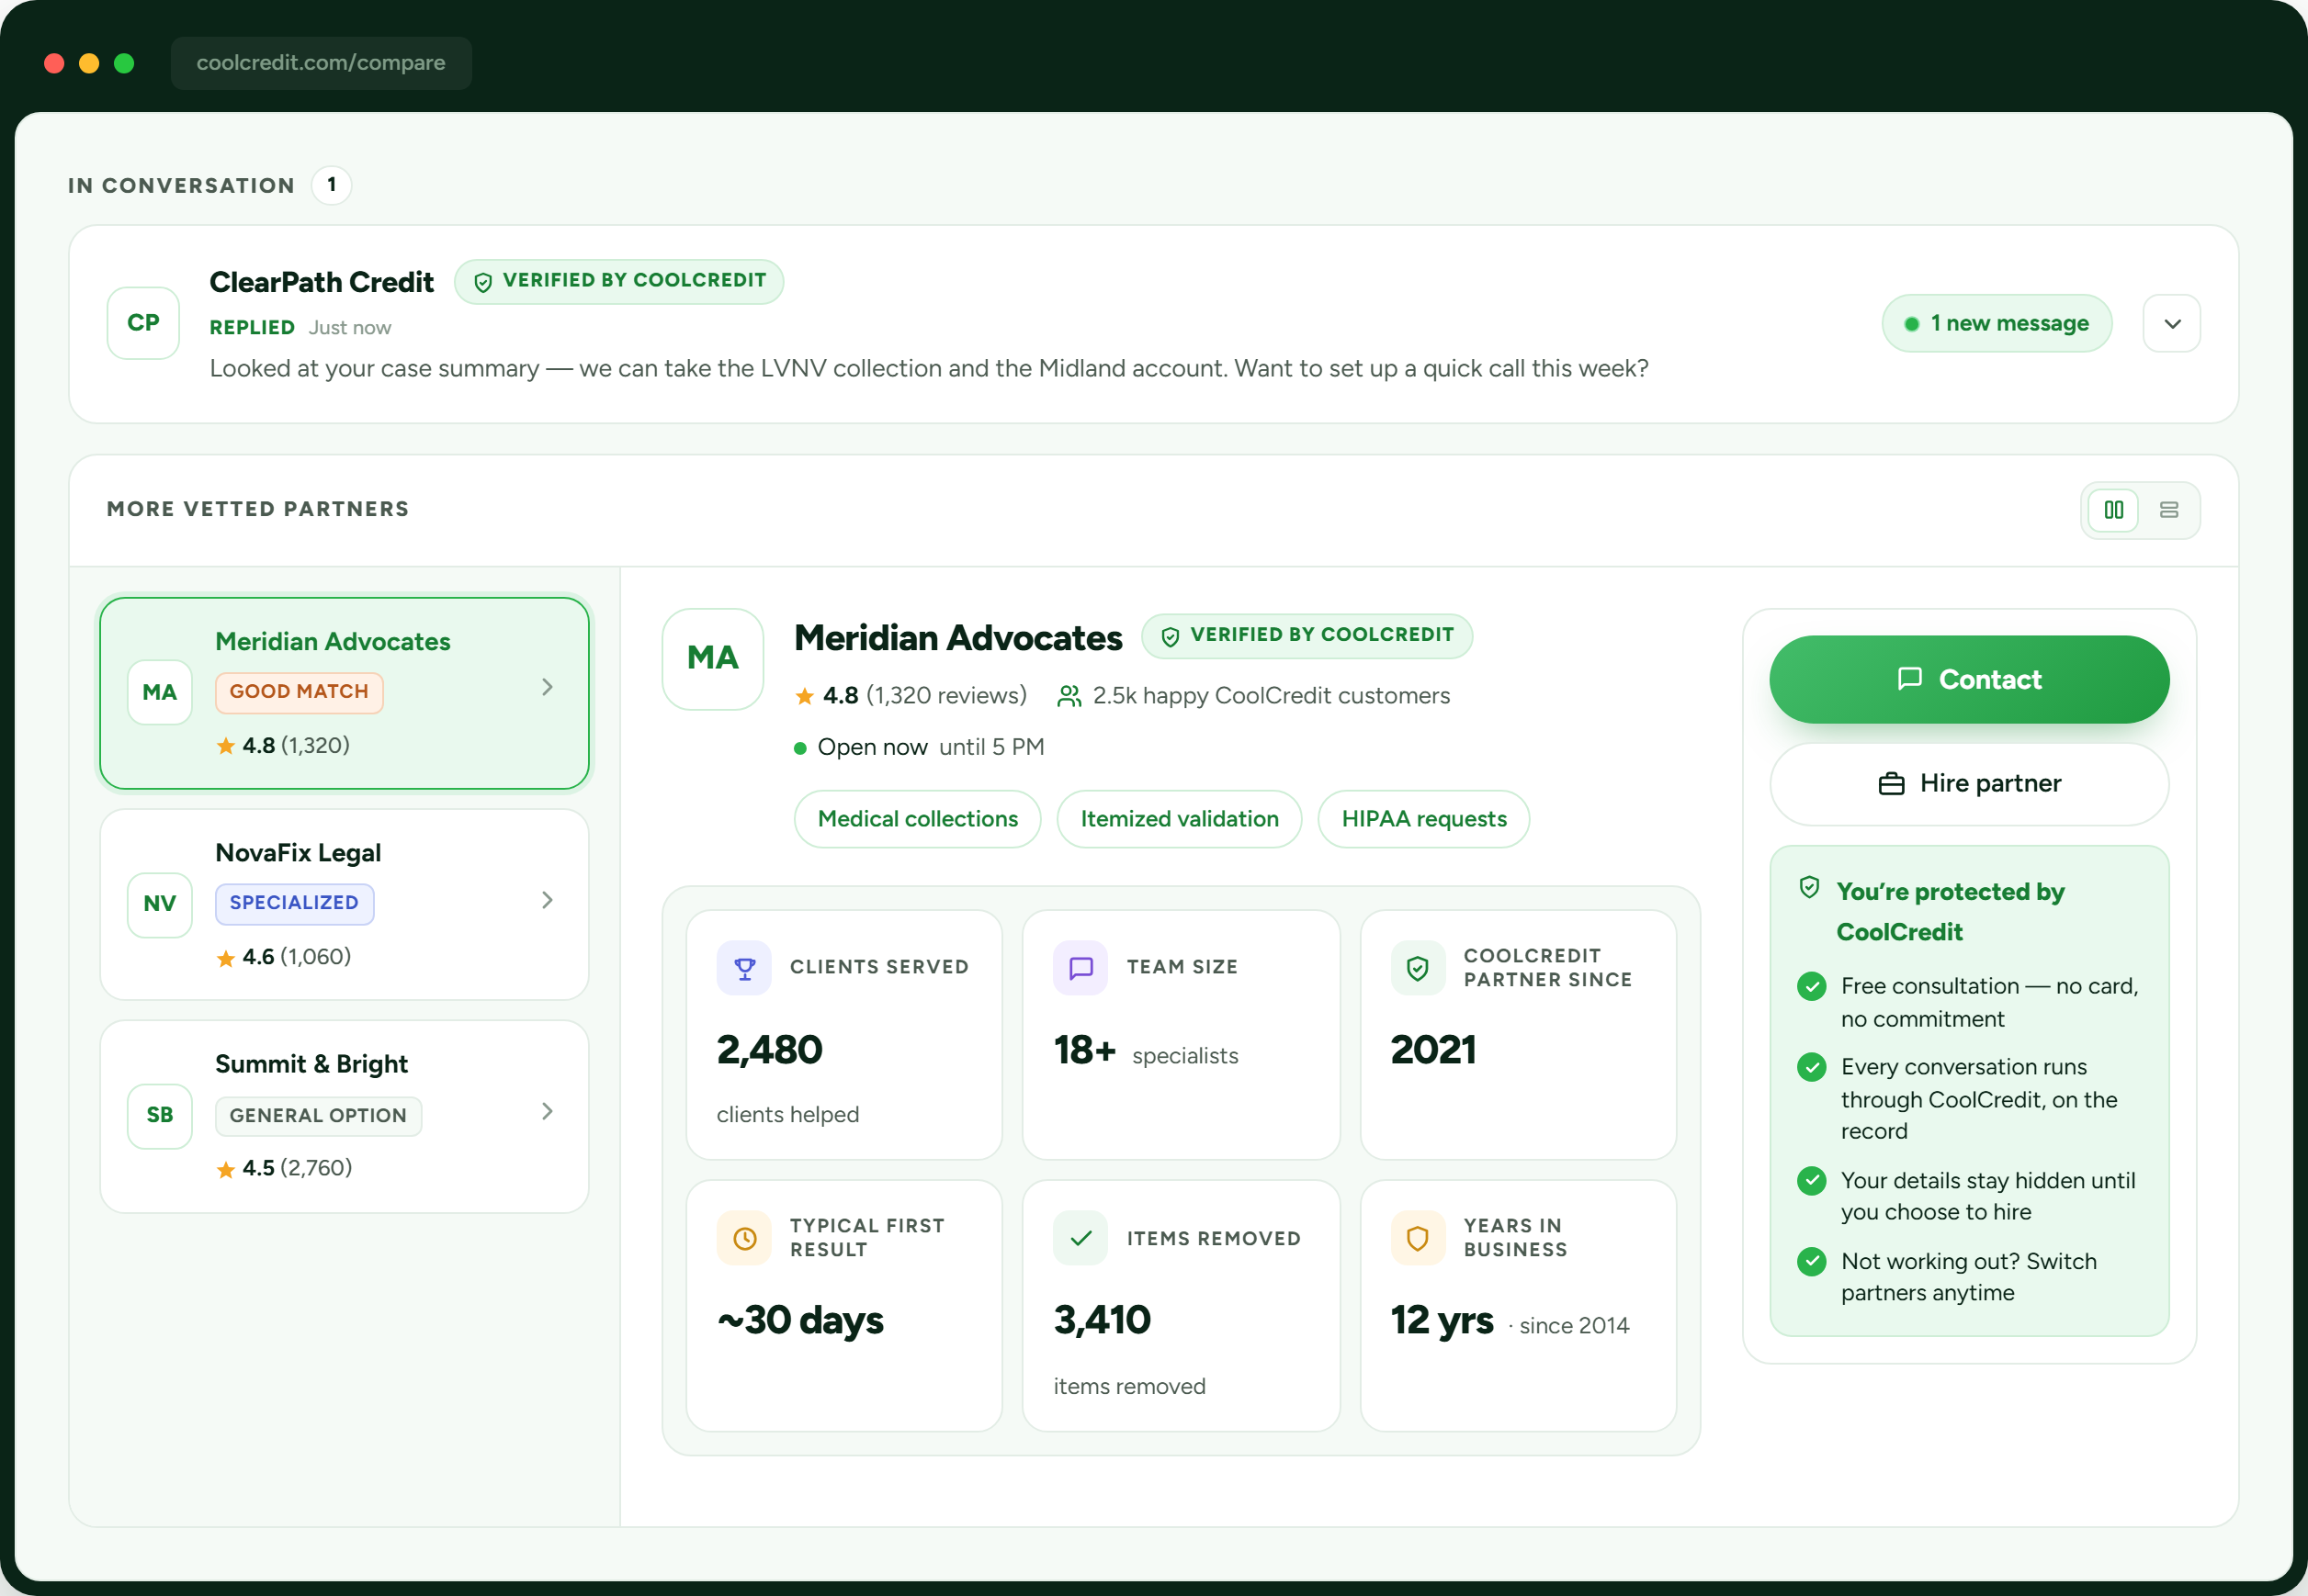Open NovaFix Legal card chevron arrow
This screenshot has width=2308, height=1596.
click(548, 900)
